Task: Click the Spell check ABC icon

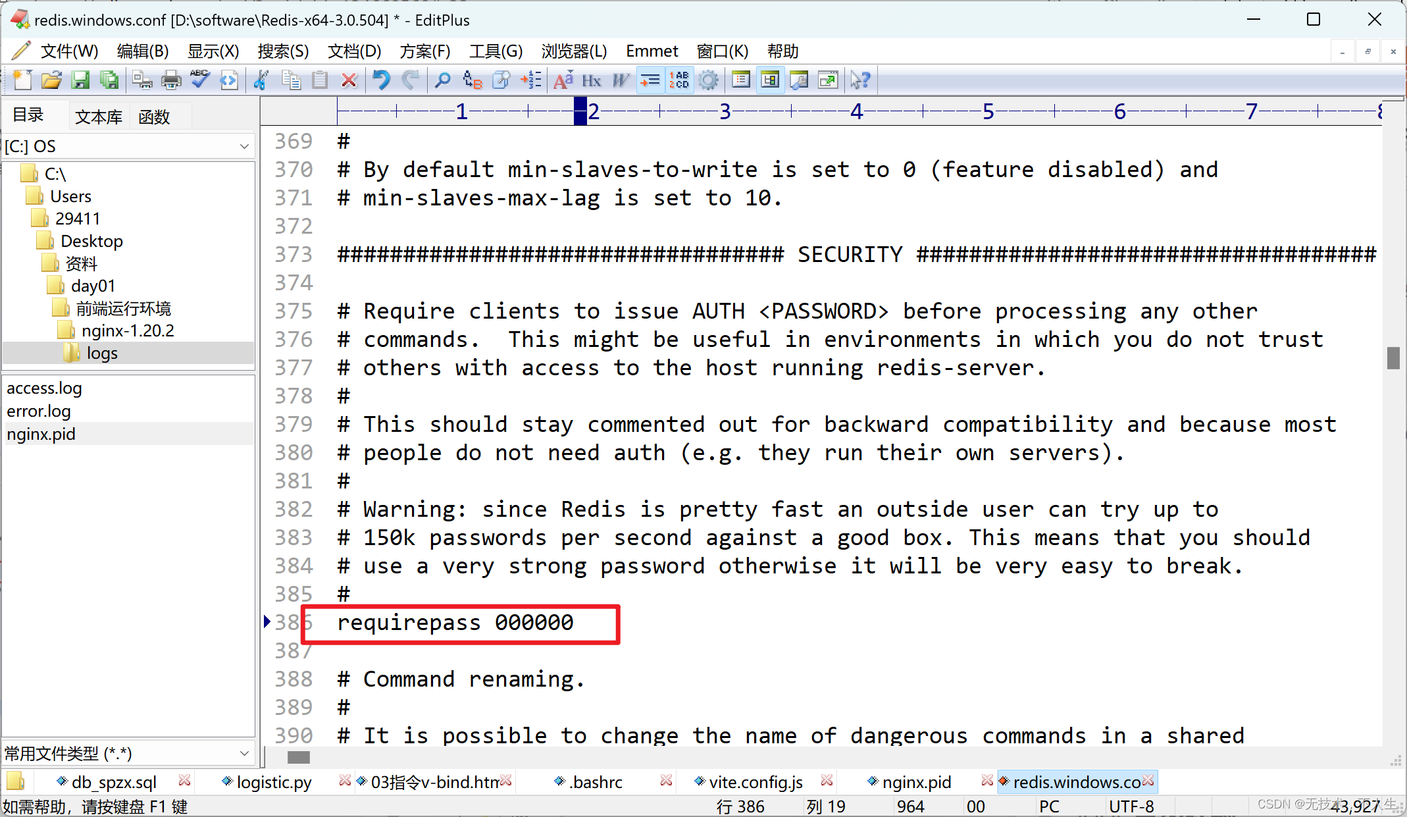Action: click(x=199, y=80)
